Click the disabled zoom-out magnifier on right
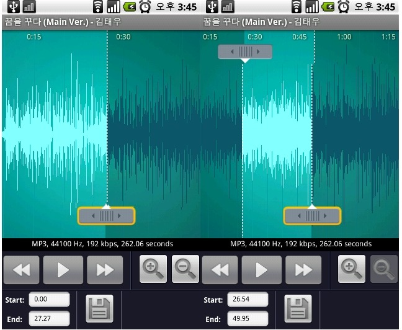Image resolution: width=402 pixels, height=330 pixels. pos(384,269)
